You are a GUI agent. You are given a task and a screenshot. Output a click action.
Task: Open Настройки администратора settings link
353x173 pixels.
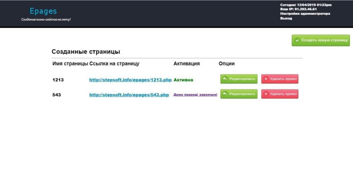click(x=305, y=14)
